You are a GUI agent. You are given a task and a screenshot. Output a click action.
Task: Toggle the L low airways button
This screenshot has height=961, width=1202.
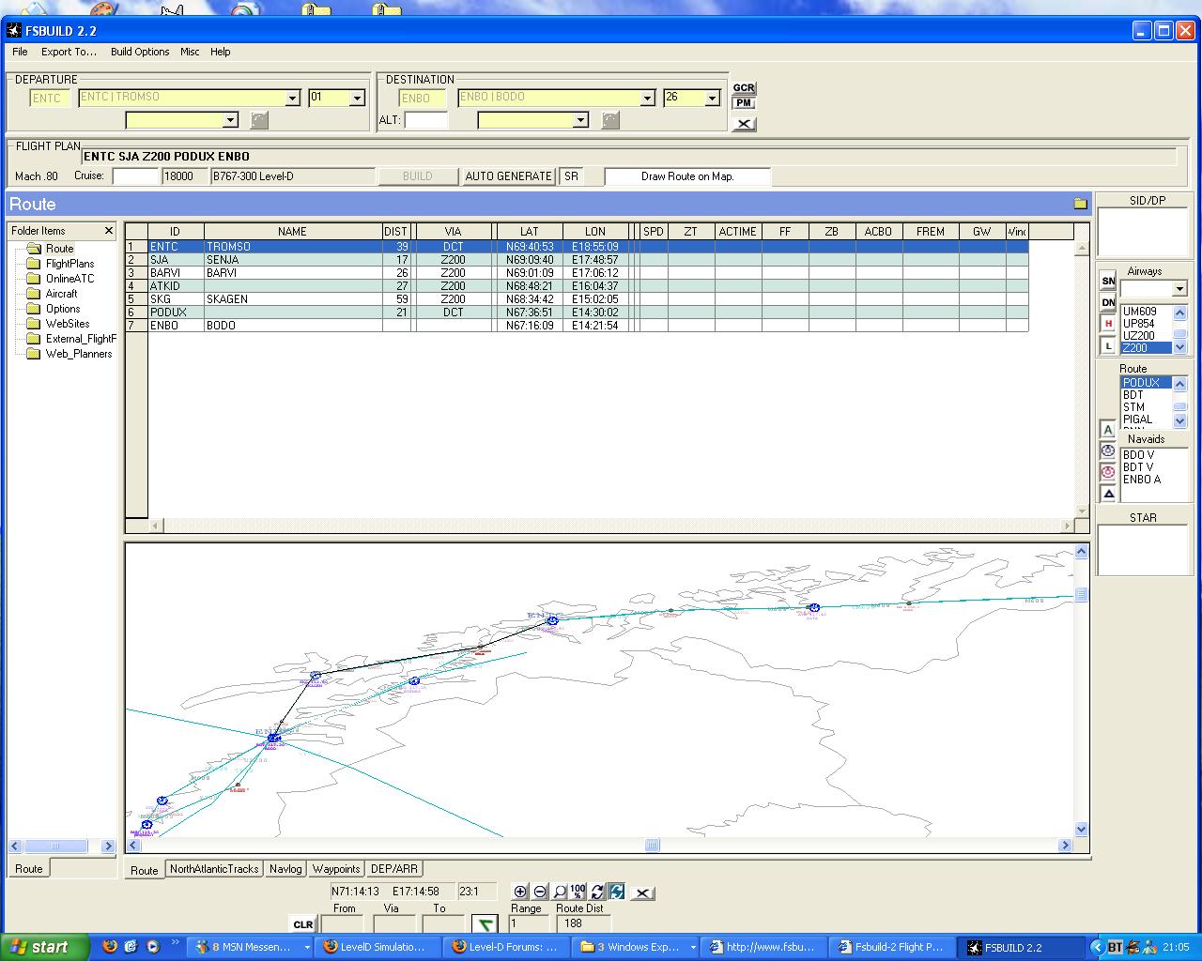pos(1108,345)
